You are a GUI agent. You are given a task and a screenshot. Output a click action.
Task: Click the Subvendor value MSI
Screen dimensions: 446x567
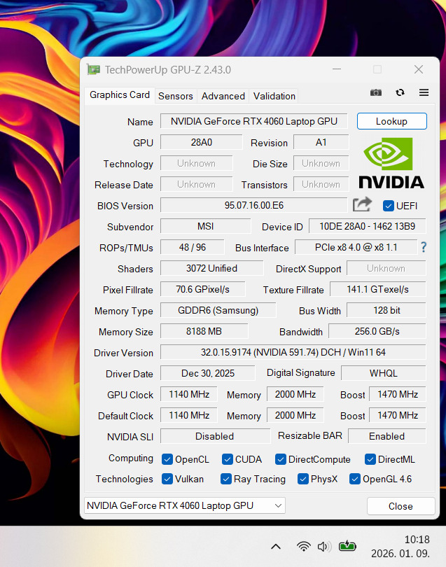pyautogui.click(x=205, y=226)
